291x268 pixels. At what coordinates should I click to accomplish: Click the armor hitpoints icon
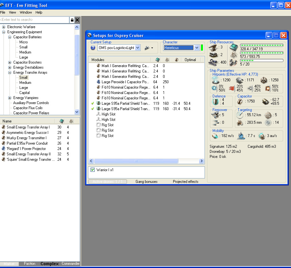pyautogui.click(x=240, y=80)
